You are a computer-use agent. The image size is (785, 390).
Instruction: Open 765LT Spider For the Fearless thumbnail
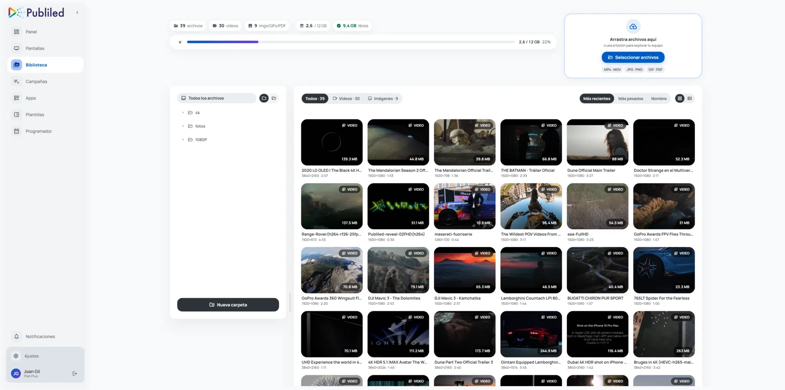664,270
